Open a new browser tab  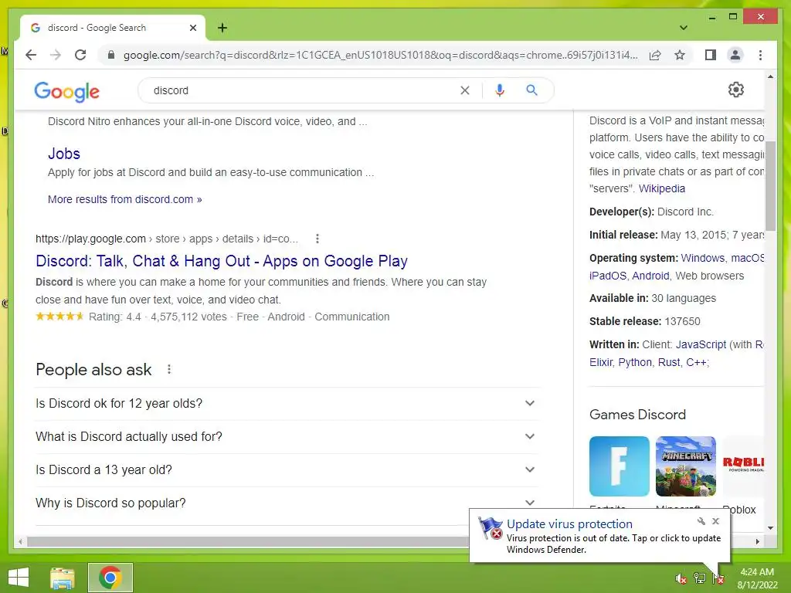[222, 28]
